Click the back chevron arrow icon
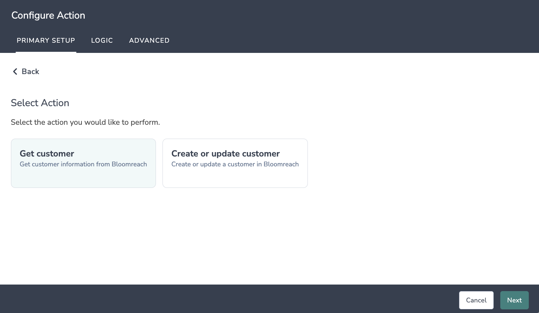This screenshot has width=539, height=313. click(15, 72)
